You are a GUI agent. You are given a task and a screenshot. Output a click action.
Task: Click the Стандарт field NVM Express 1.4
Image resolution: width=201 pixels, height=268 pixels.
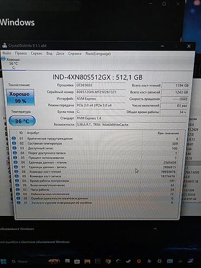131,118
